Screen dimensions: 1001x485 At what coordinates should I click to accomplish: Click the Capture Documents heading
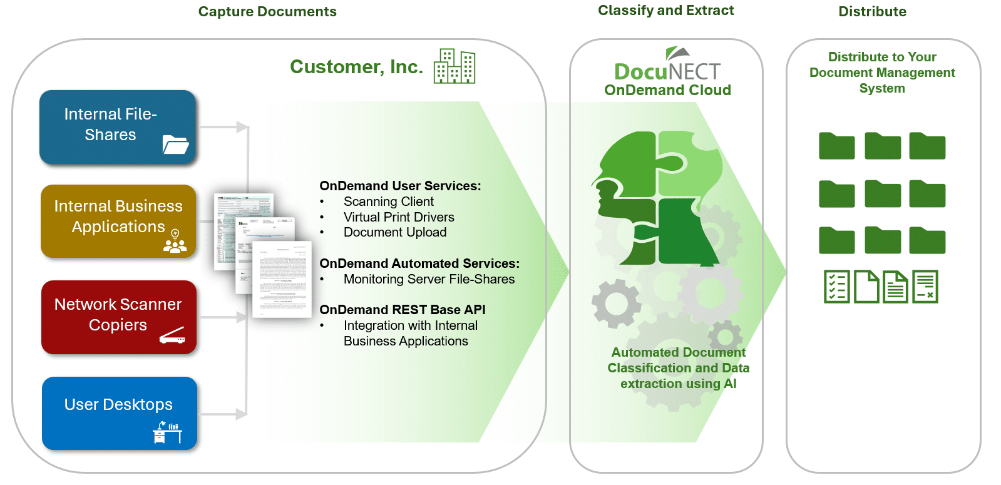[x=267, y=11]
